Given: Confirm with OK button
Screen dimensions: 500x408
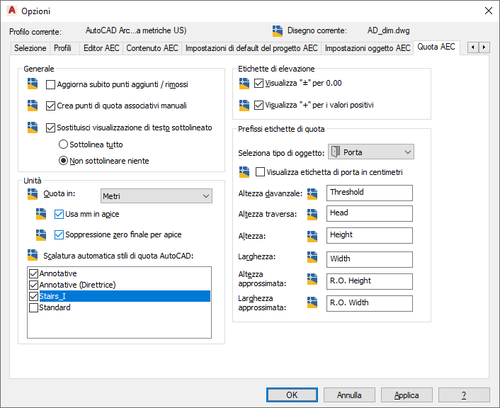Looking at the screenshot, I should pos(292,395).
